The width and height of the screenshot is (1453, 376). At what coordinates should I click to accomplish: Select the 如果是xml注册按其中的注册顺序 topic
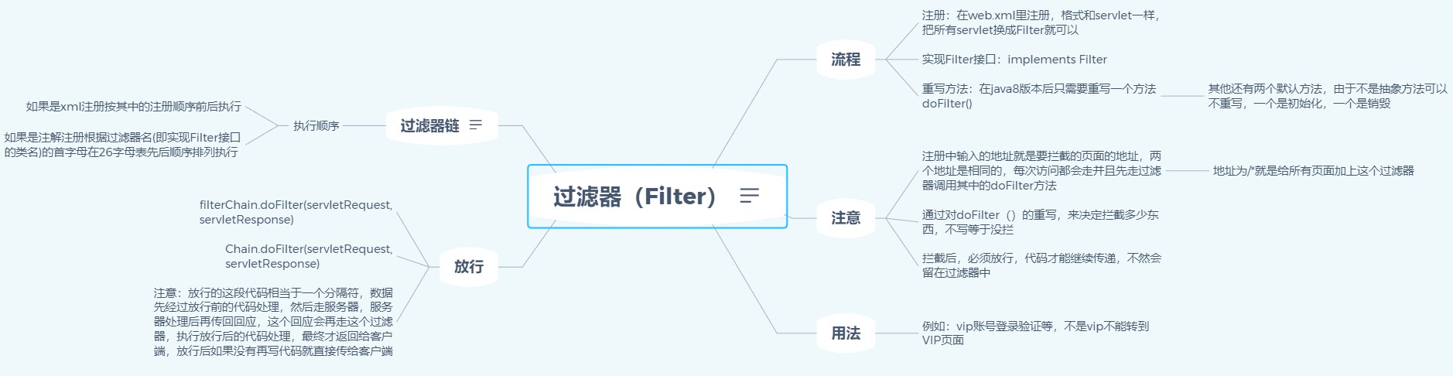pos(134,107)
